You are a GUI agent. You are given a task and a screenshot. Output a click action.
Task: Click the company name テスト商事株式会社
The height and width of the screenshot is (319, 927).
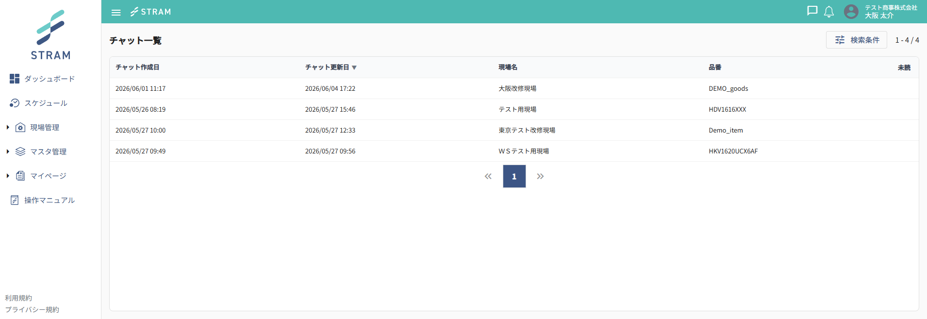point(891,8)
